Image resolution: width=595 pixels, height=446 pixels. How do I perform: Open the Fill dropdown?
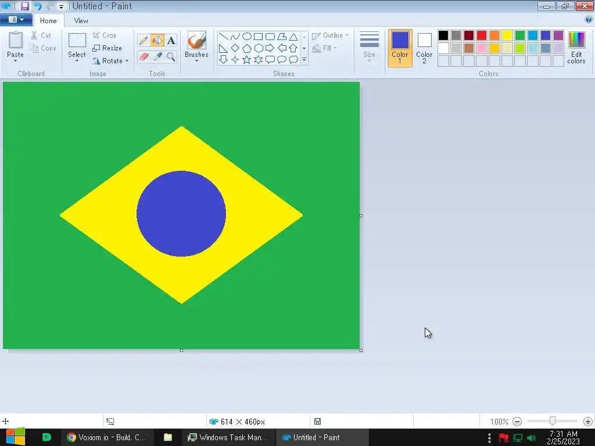point(324,48)
